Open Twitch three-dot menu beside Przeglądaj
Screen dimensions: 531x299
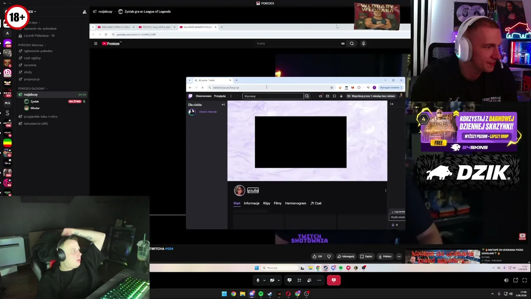[231, 96]
